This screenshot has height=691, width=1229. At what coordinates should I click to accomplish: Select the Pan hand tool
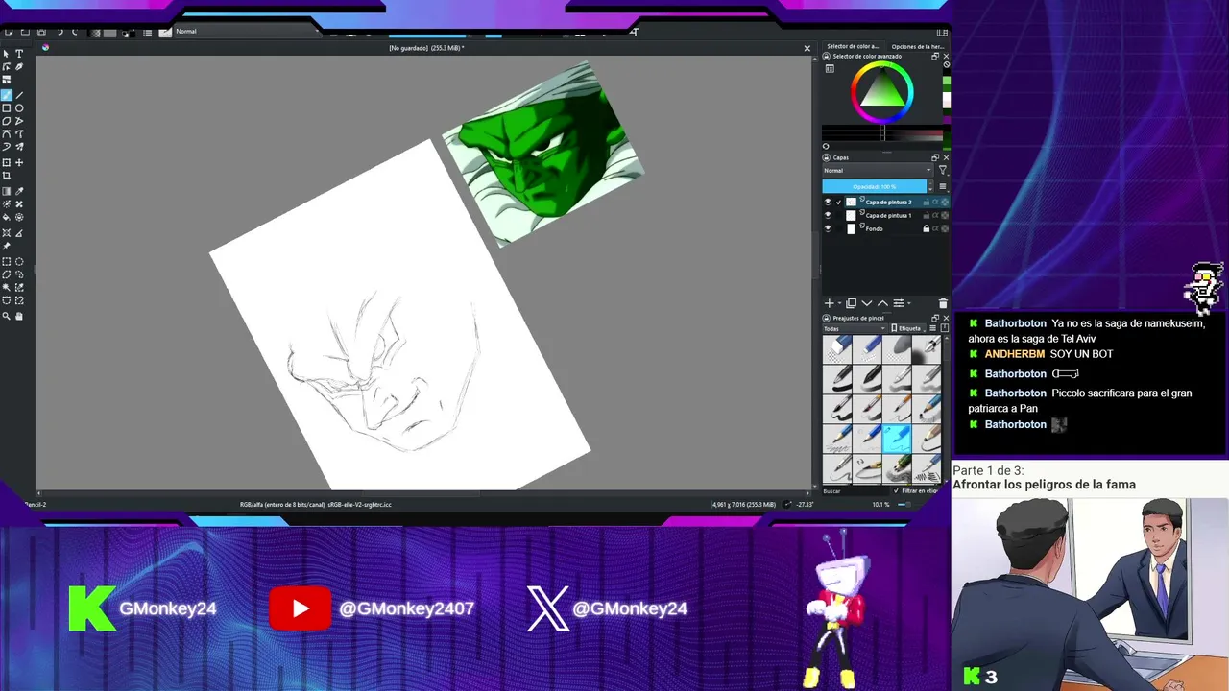tap(19, 316)
